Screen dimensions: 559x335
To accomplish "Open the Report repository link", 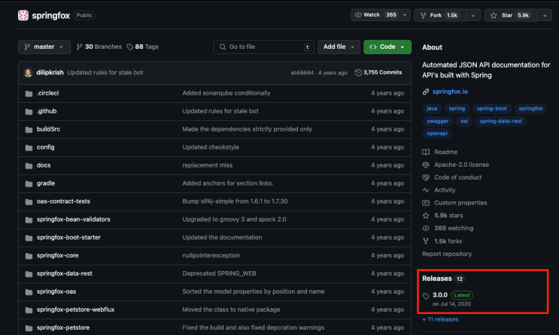I will point(447,254).
